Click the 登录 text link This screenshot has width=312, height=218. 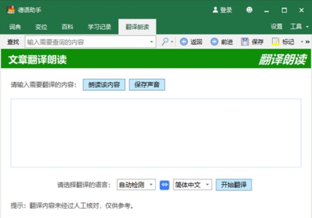click(226, 10)
